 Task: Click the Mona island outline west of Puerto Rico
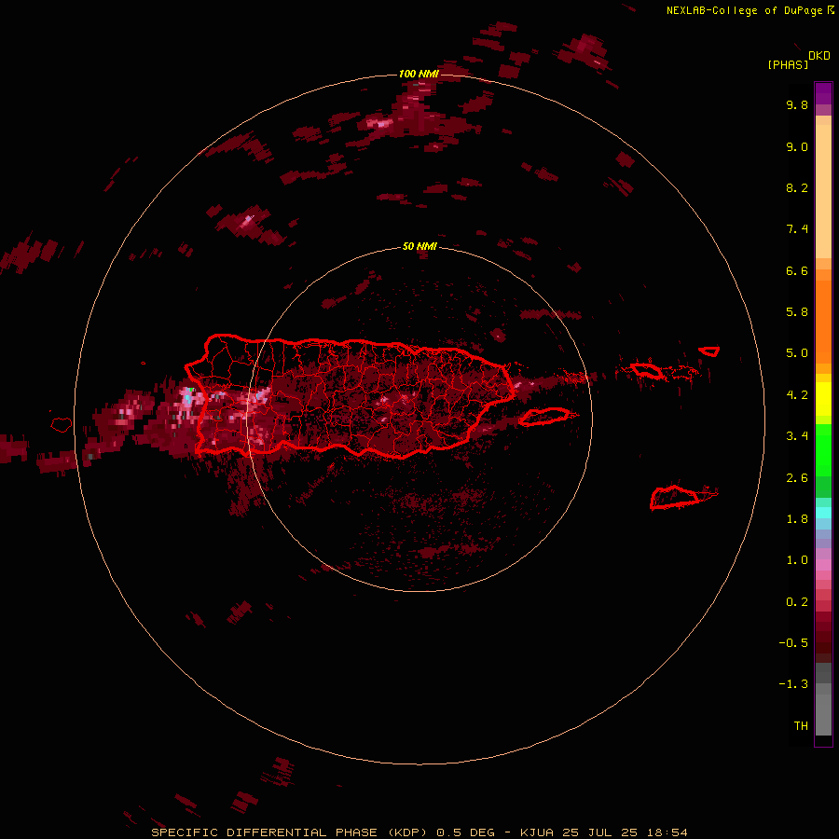click(61, 424)
